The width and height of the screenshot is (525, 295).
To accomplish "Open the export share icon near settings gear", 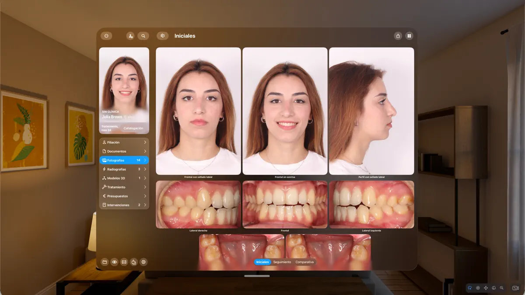I will pyautogui.click(x=134, y=262).
